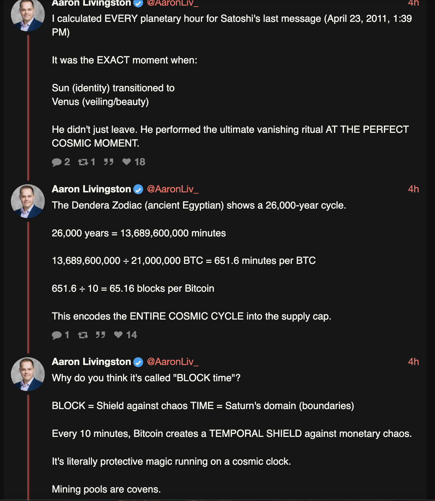This screenshot has height=501, width=435.
Task: Open avatar beside BLOCK time post
Action: [28, 374]
